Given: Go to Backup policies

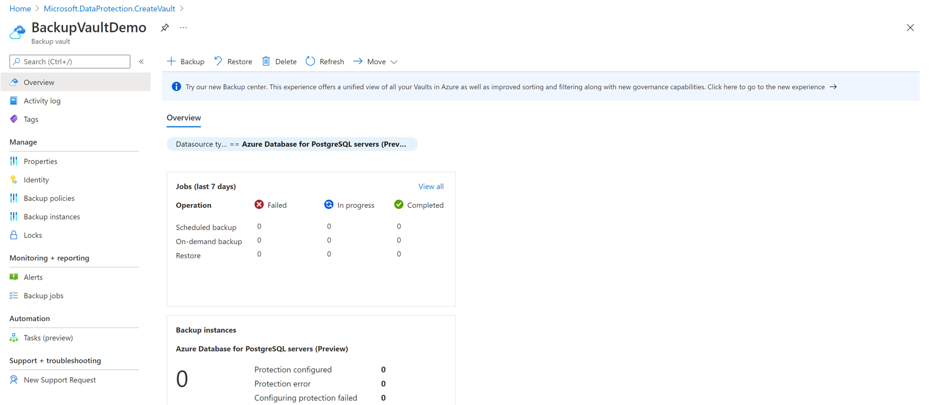Looking at the screenshot, I should [x=49, y=198].
